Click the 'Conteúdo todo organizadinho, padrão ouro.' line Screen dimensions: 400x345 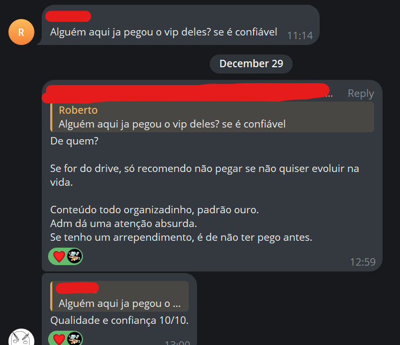point(155,210)
